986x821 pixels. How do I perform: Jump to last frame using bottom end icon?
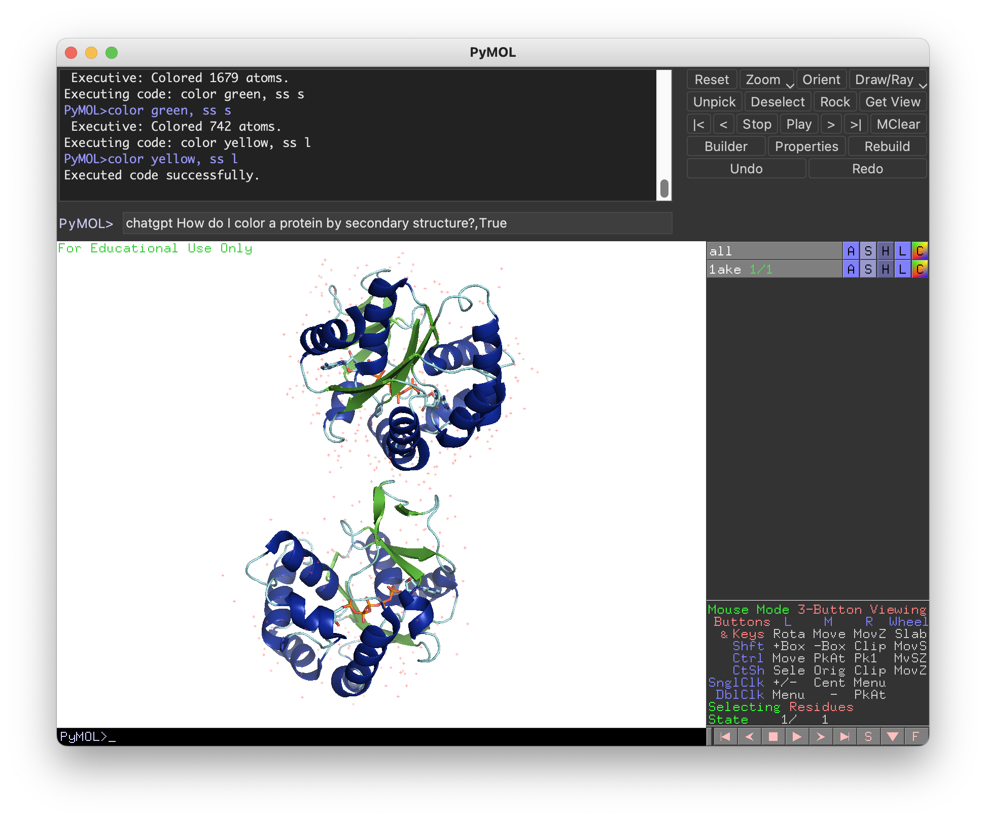tap(844, 736)
